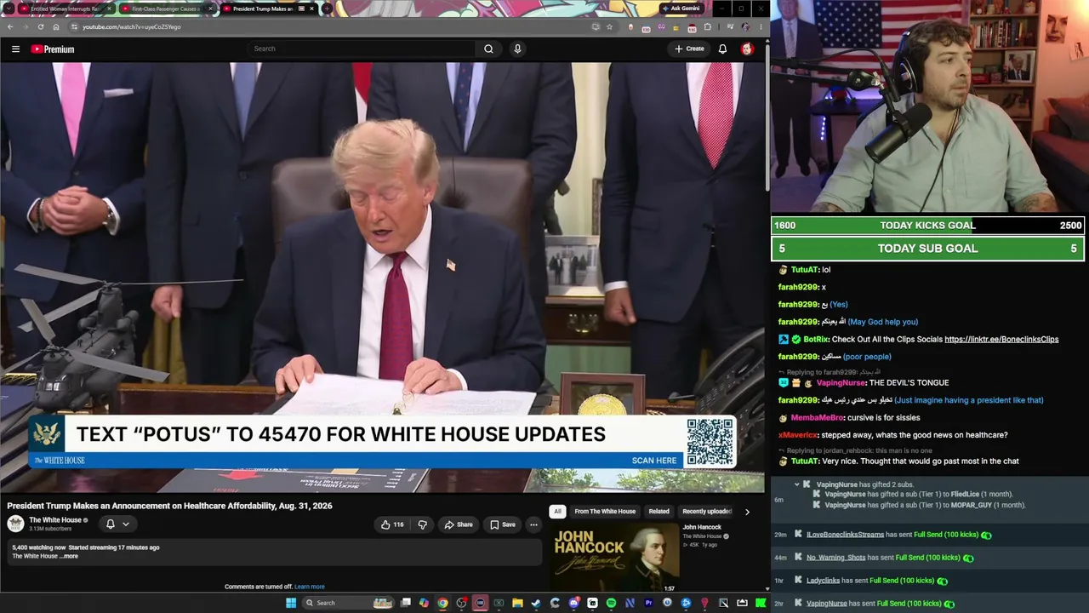Open The White House channel name link
The height and width of the screenshot is (613, 1089).
(x=55, y=520)
